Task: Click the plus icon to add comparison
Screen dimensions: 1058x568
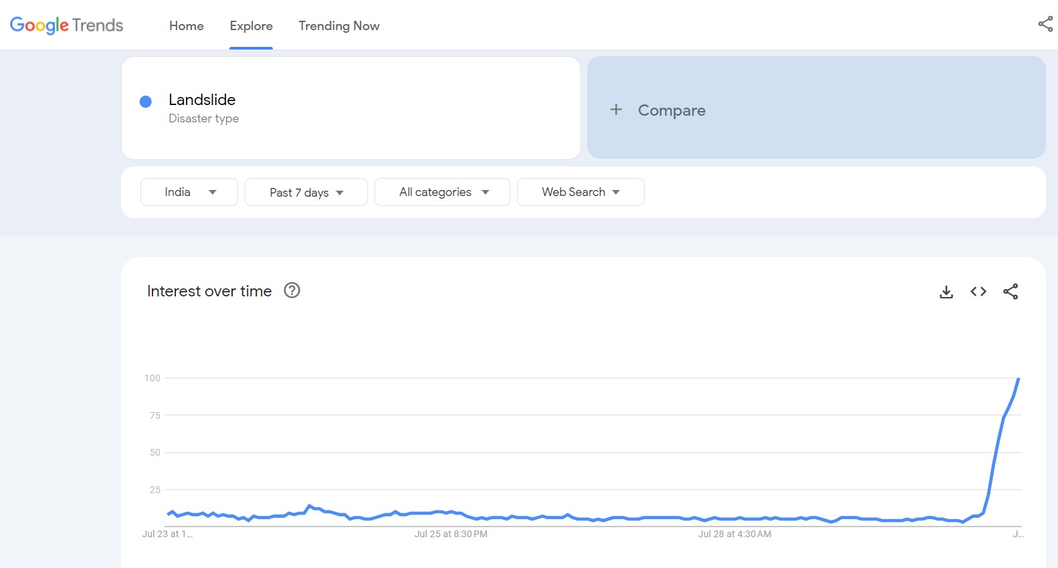Action: (x=616, y=109)
